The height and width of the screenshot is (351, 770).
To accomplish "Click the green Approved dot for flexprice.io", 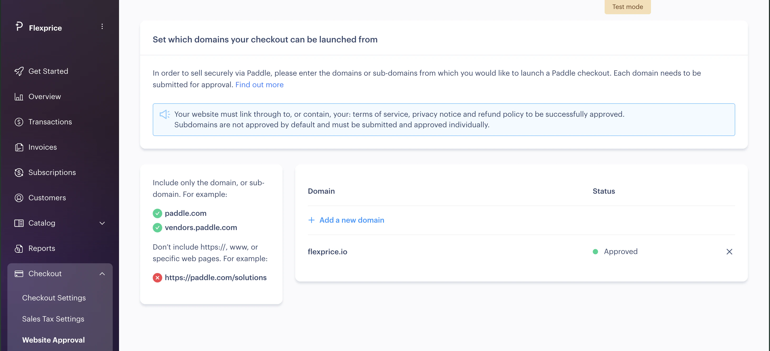I will 595,252.
